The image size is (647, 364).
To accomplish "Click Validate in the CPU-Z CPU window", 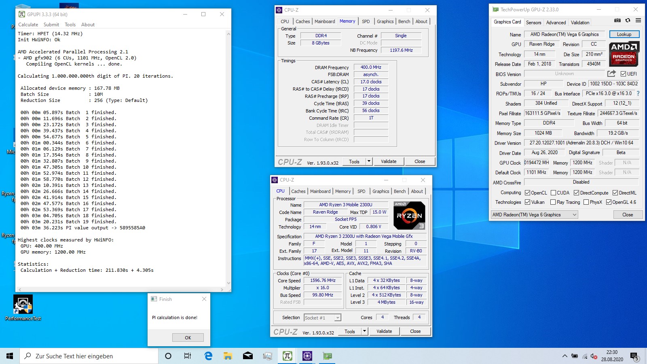I will [x=384, y=331].
